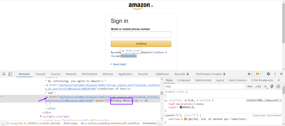
Task: Click the red errors count badge
Action: point(250,74)
